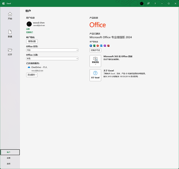This screenshot has width=179, height=169.
Task: Click the Outlook app icon
Action: coord(101,46)
